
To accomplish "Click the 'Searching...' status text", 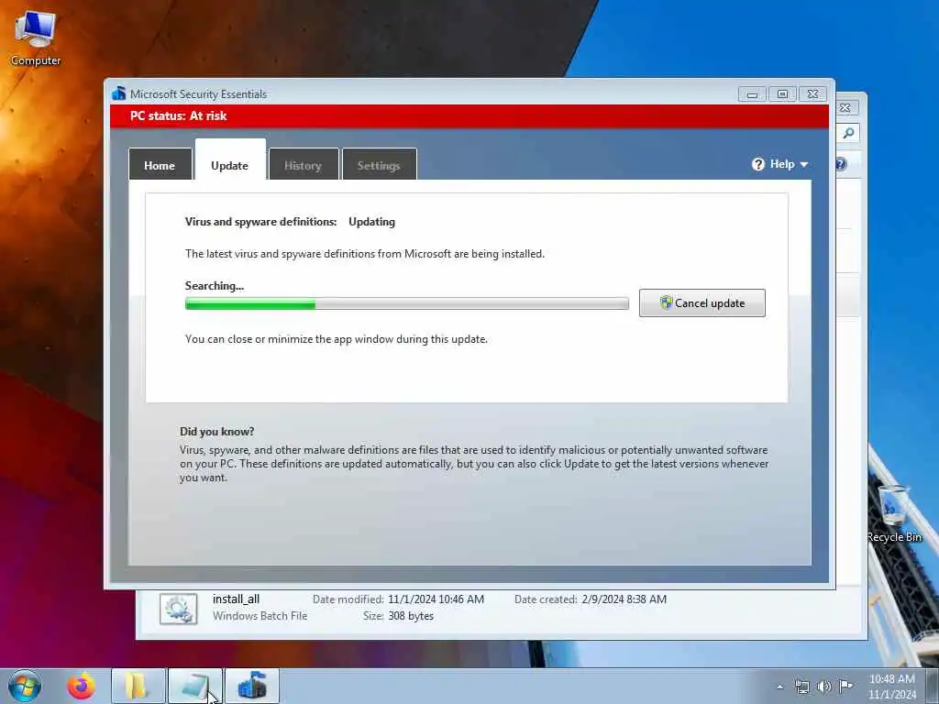I will pyautogui.click(x=215, y=286).
